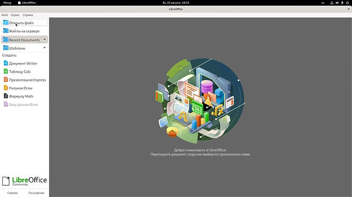Click the power icon in system tray

tap(347, 3)
